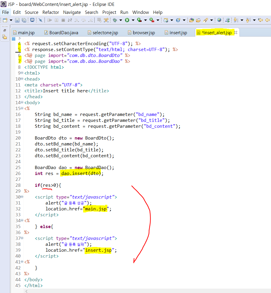Click the Drop to Frame icon
The image size is (271, 293).
[x=99, y=20]
